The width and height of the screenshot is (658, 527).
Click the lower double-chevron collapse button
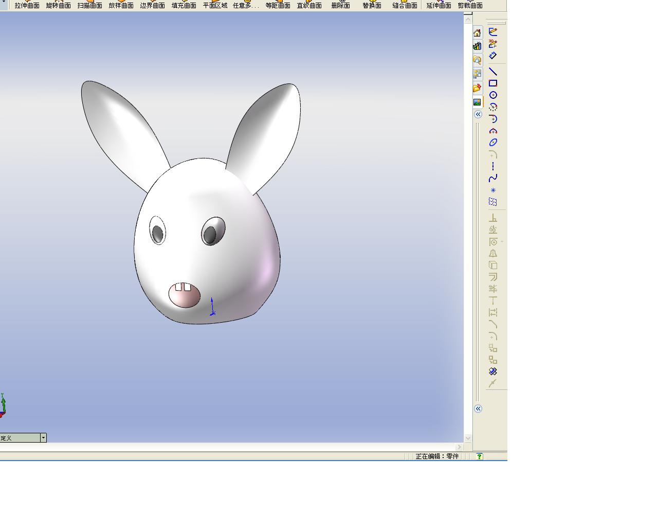click(x=478, y=409)
